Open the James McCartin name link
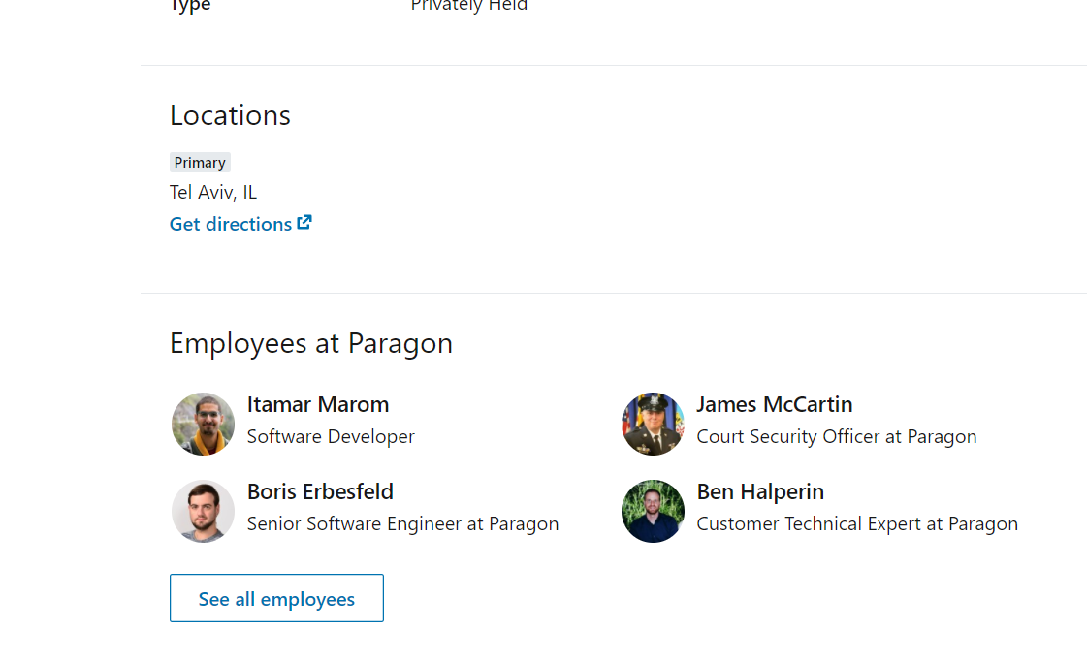This screenshot has height=662, width=1087. pos(775,404)
